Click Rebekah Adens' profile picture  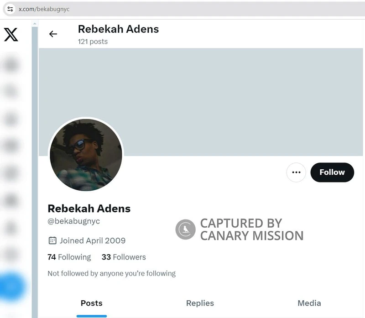click(x=85, y=154)
